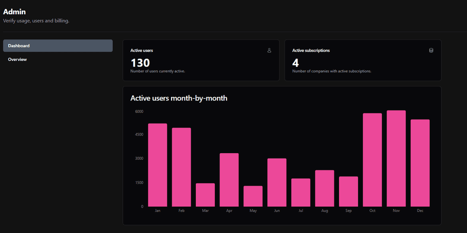Click the tallest bar for November
Viewport: 467px width, 233px height.
tap(396, 158)
